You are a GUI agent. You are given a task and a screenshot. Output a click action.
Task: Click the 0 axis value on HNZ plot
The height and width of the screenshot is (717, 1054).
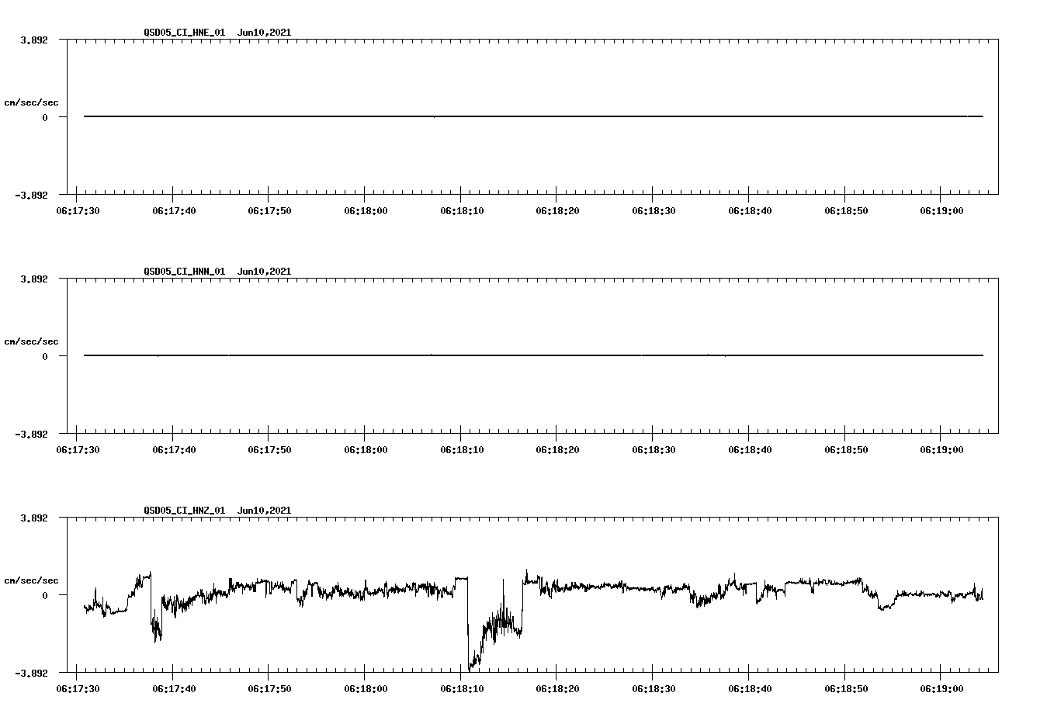[x=45, y=595]
